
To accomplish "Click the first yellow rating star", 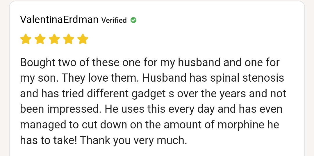I will pyautogui.click(x=26, y=39).
